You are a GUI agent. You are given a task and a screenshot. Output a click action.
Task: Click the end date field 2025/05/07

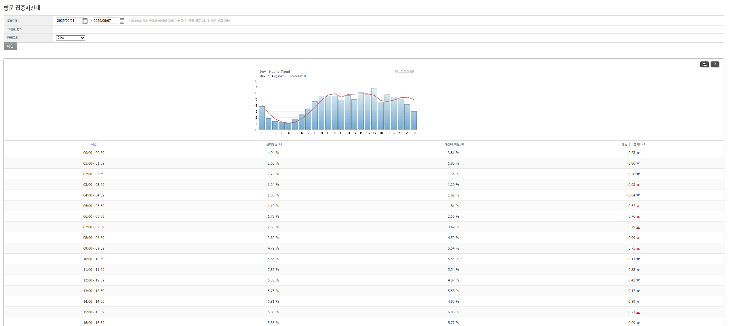click(106, 21)
